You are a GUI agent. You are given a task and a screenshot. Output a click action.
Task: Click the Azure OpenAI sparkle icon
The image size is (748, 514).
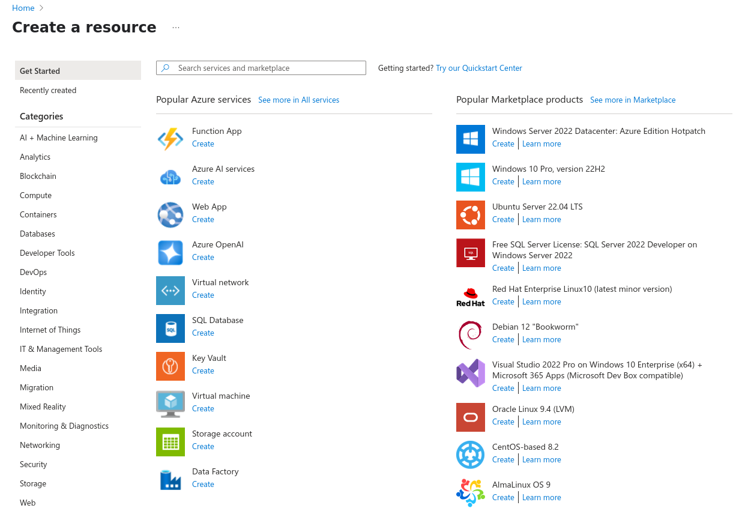click(170, 253)
